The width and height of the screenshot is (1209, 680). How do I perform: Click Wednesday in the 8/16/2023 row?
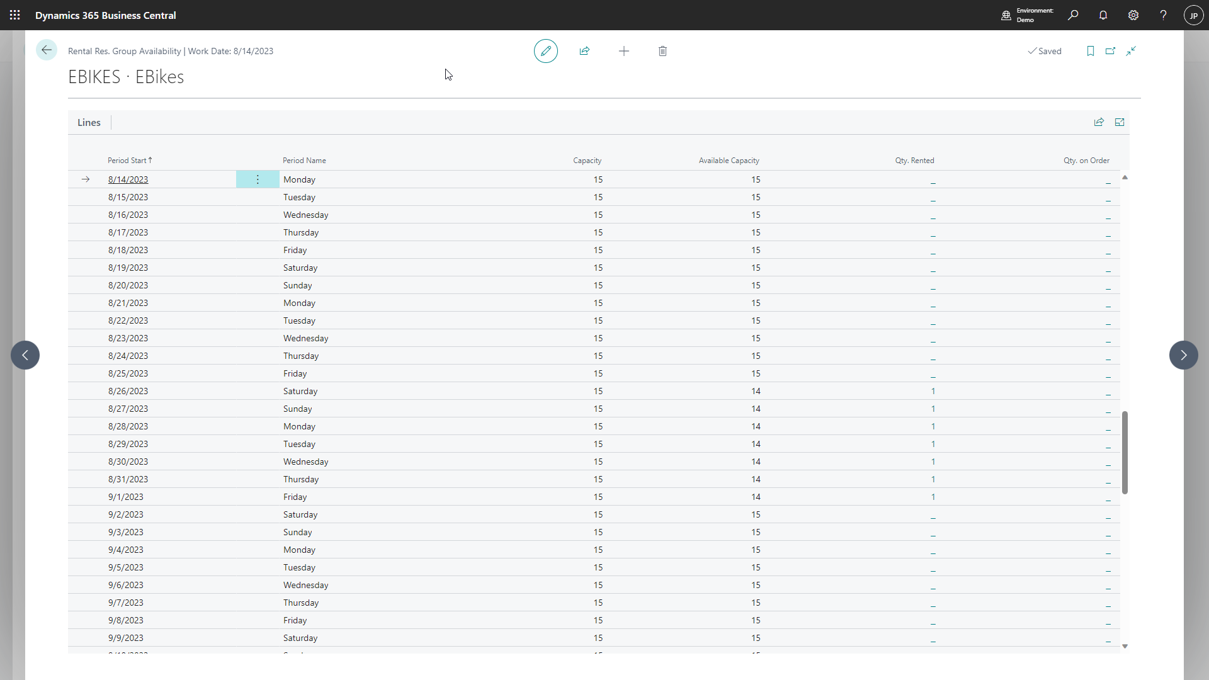[x=305, y=215]
